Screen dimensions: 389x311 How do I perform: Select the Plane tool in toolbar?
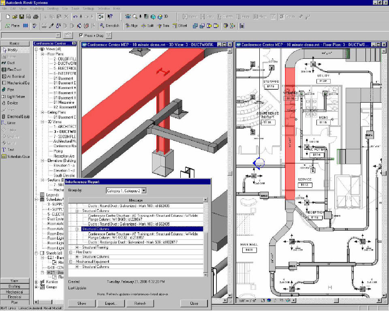tap(13, 25)
